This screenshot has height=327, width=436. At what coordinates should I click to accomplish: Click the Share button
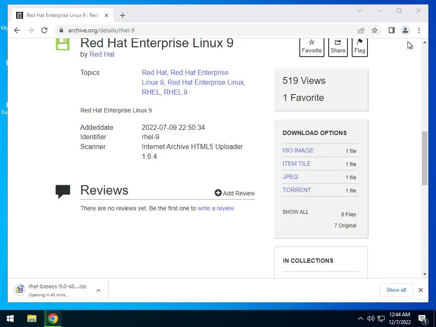338,47
